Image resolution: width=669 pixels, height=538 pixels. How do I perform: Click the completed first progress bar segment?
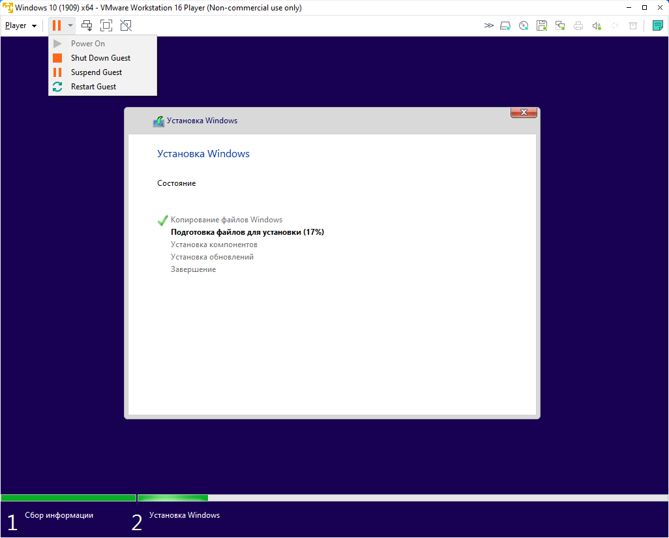[68, 498]
